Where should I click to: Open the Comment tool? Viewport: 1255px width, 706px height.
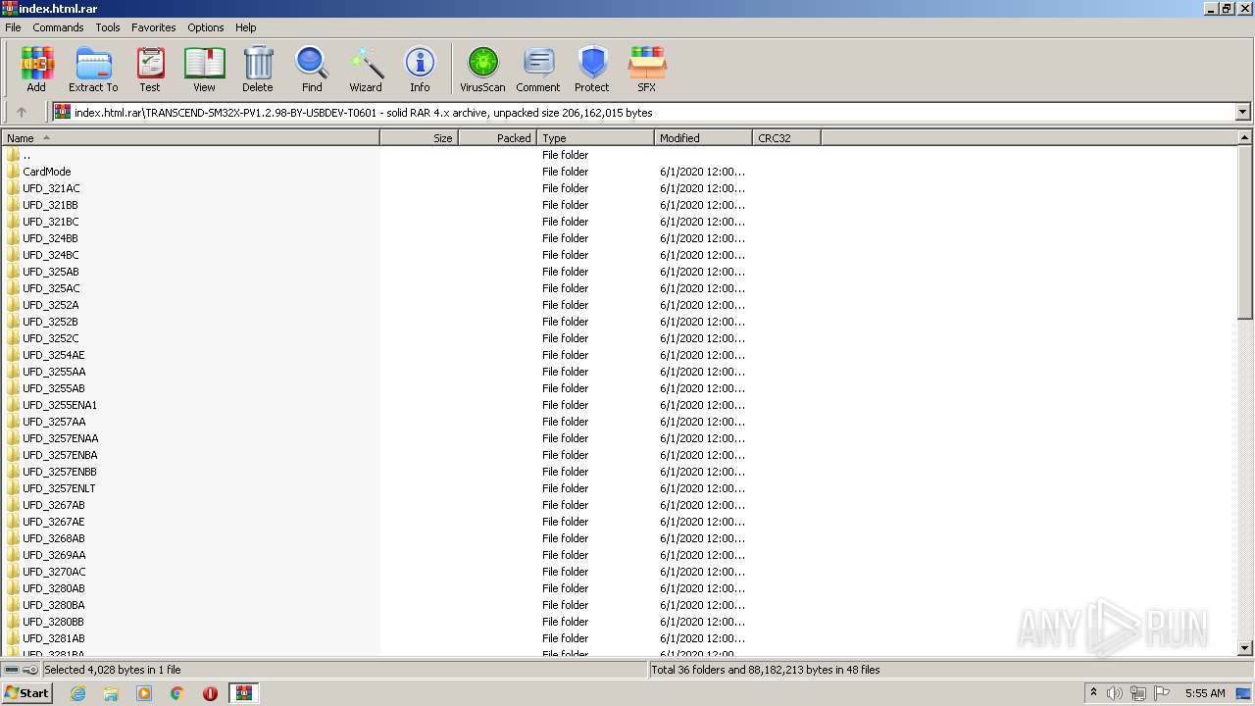[538, 70]
